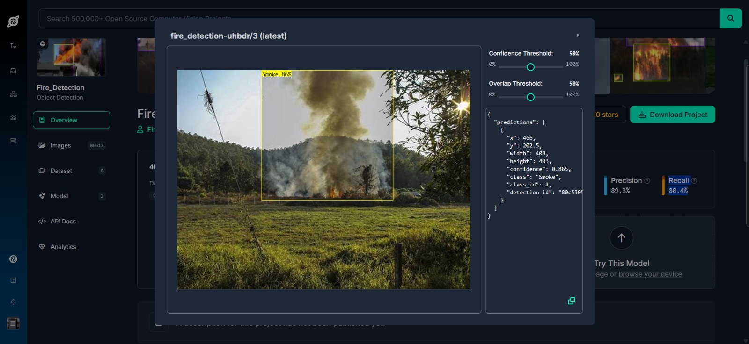The width and height of the screenshot is (749, 344).
Task: Click the Dataset icon in sidebar
Action: (42, 171)
